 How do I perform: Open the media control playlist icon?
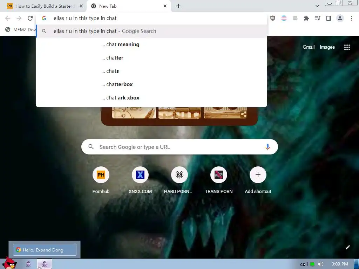tap(317, 18)
